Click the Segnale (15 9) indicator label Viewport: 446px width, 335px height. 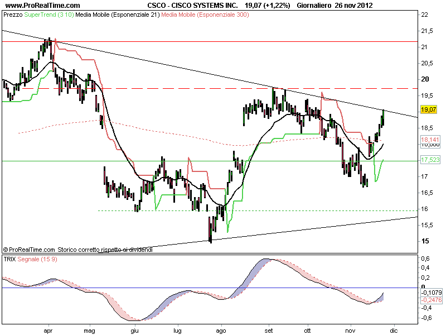pos(37,259)
